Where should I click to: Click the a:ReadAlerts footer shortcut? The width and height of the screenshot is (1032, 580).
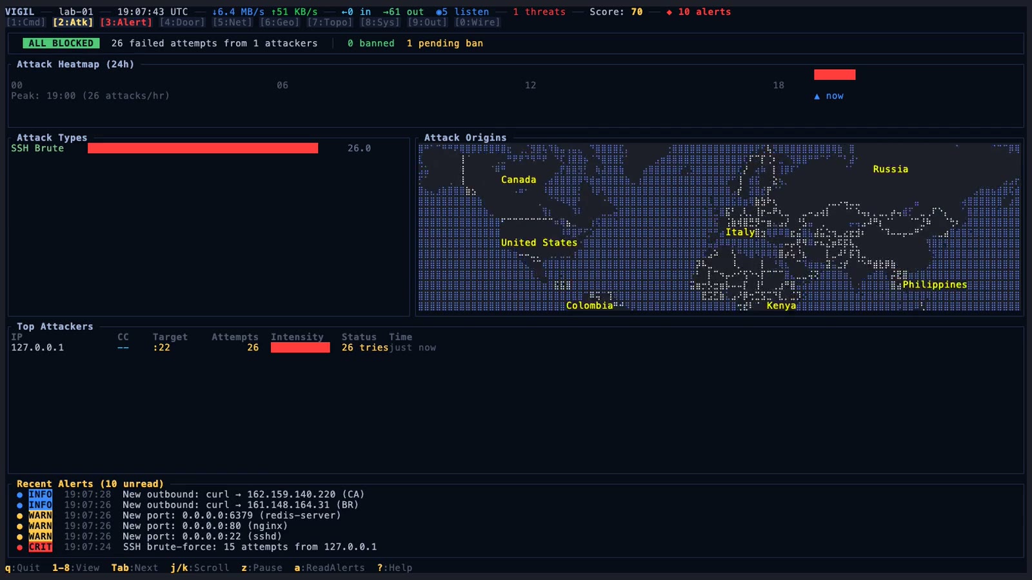coord(330,568)
